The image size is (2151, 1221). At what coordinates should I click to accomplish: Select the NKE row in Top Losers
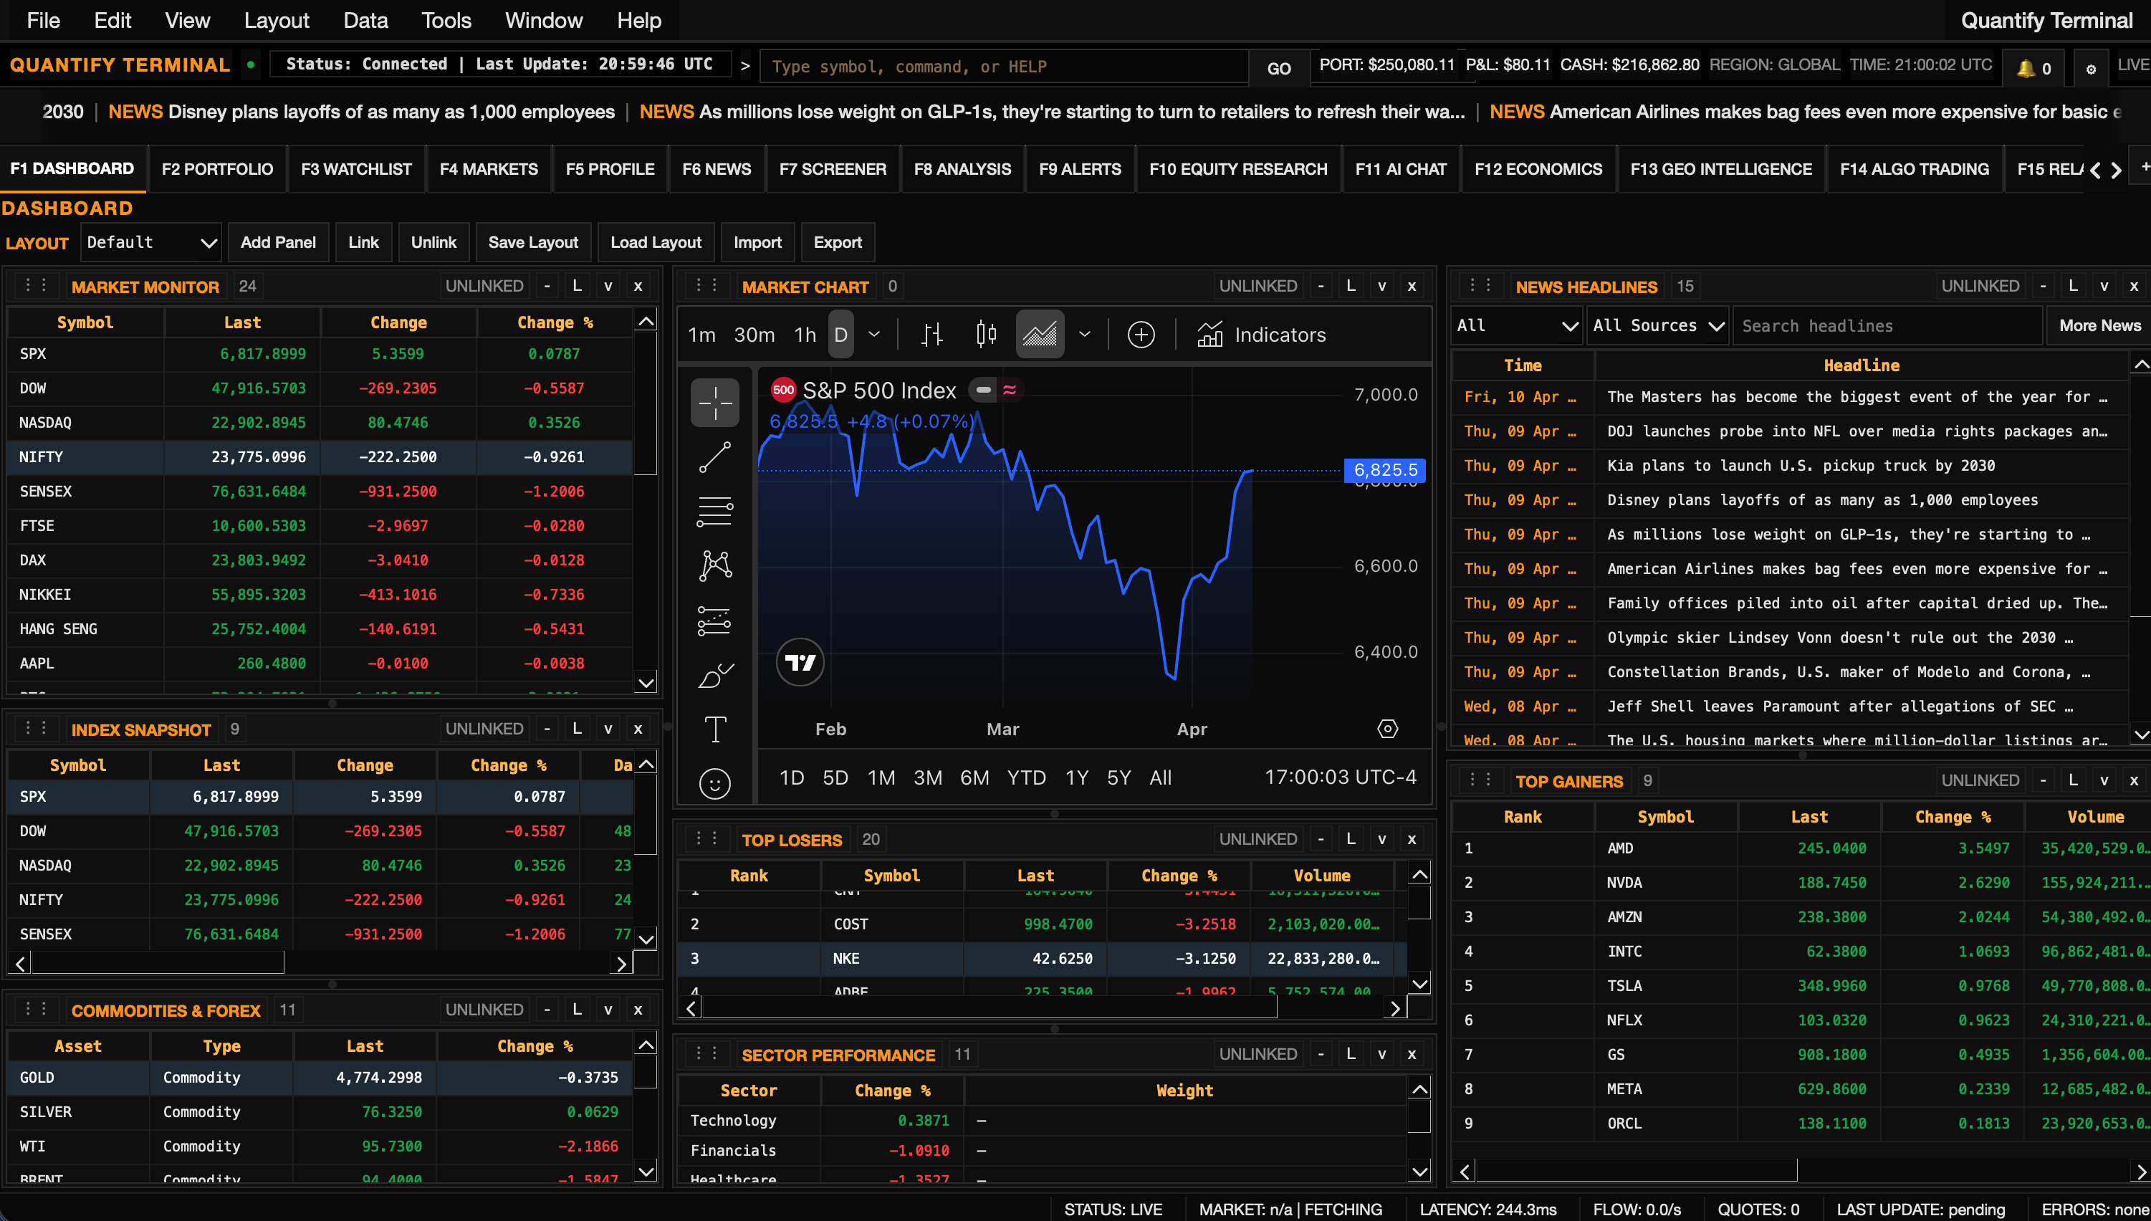coord(1042,958)
